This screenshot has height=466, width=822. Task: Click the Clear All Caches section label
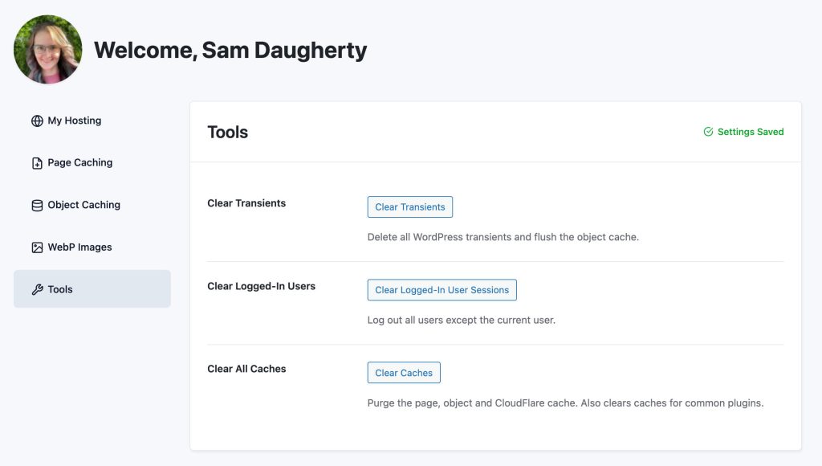pyautogui.click(x=246, y=368)
